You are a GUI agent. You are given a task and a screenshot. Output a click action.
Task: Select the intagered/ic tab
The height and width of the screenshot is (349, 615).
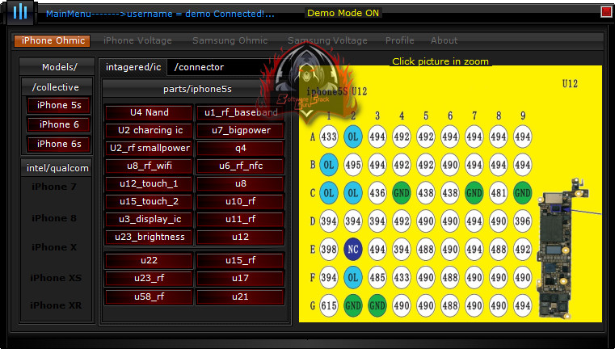133,67
